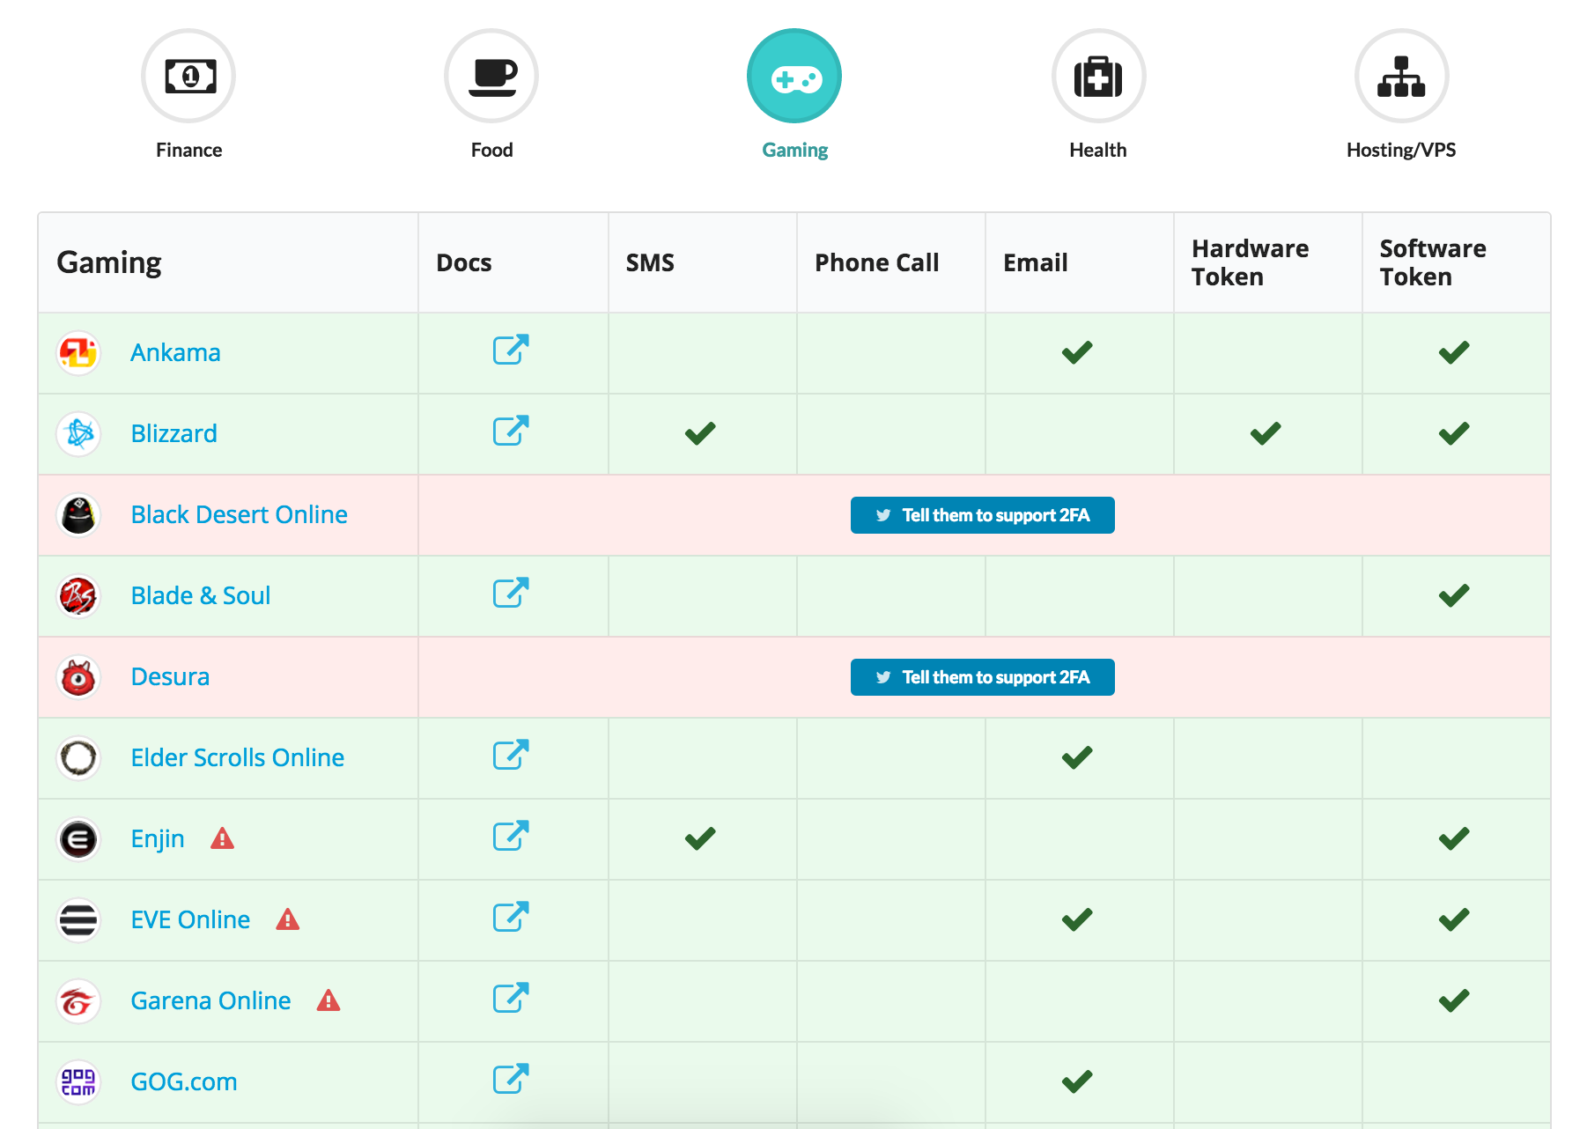The height and width of the screenshot is (1129, 1587).
Task: Open Blizzard docs external link icon
Action: [x=511, y=431]
